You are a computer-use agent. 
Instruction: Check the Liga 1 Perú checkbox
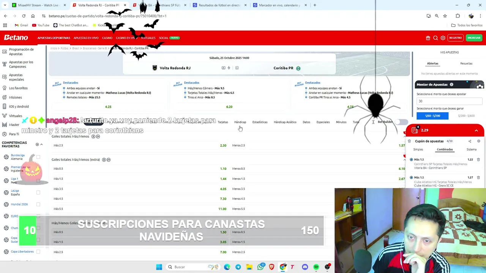[x=38, y=180]
